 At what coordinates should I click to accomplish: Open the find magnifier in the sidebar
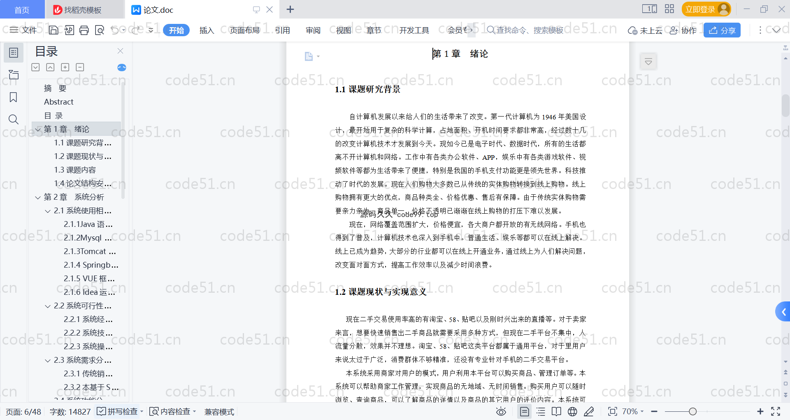coord(14,119)
